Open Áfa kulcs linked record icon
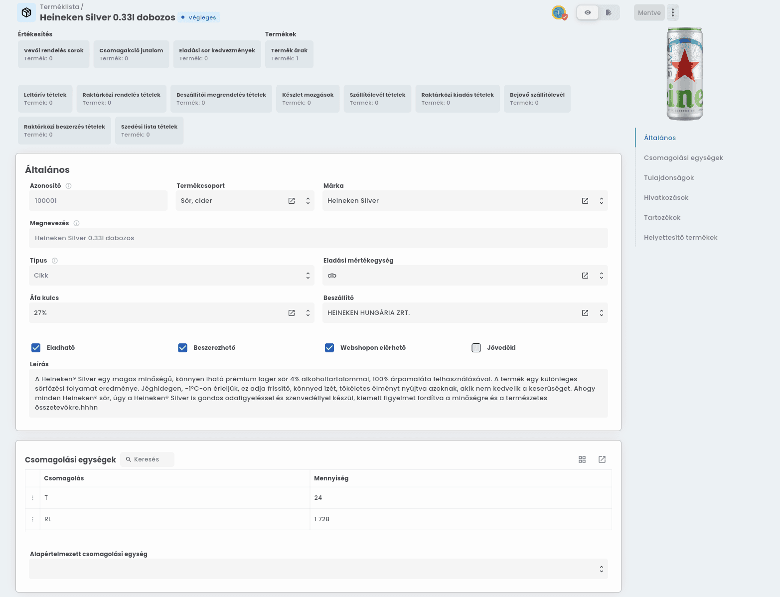Screen dimensions: 780x597 click(x=292, y=313)
